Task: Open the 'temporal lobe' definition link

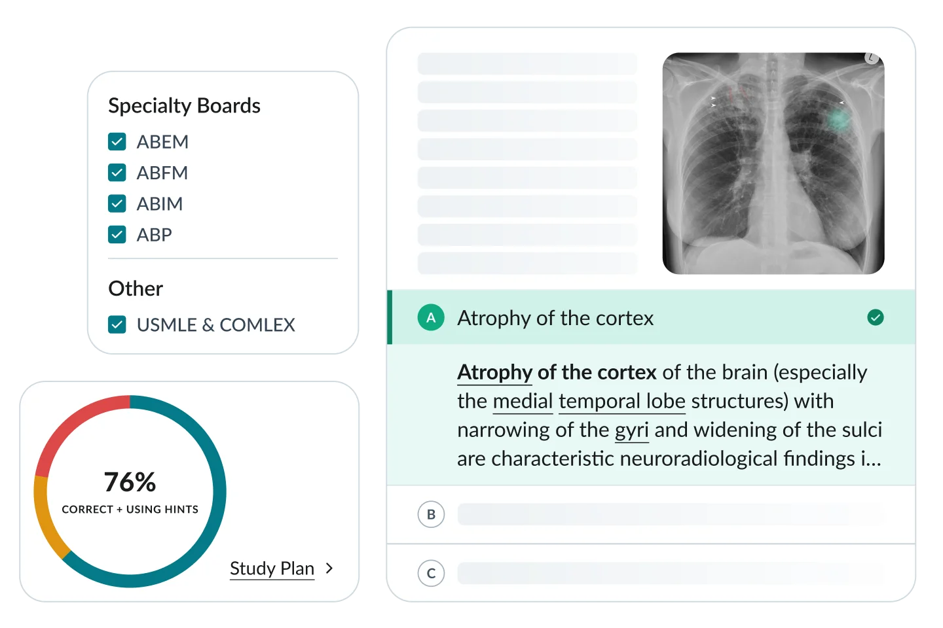Action: pyautogui.click(x=622, y=401)
